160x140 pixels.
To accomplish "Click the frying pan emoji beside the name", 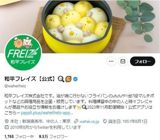I will coord(61,79).
